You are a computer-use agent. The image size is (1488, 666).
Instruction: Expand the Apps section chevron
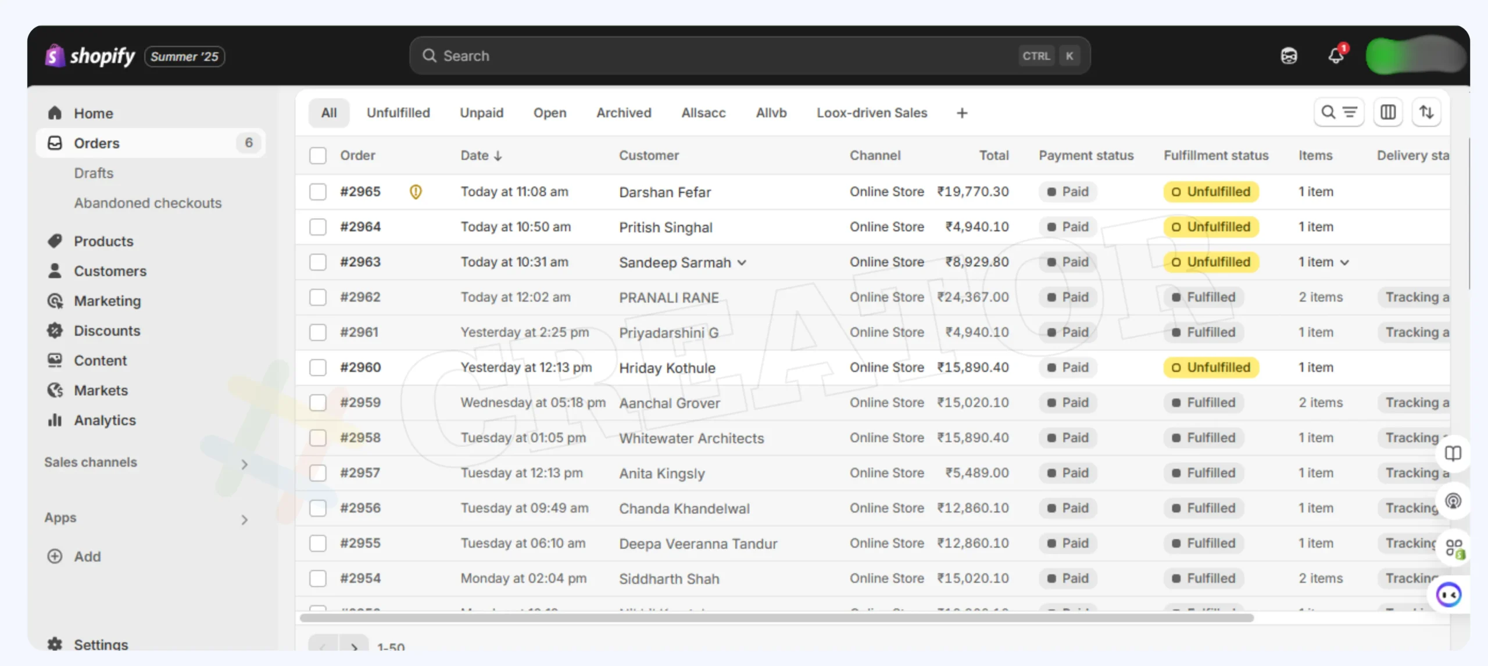pos(244,519)
